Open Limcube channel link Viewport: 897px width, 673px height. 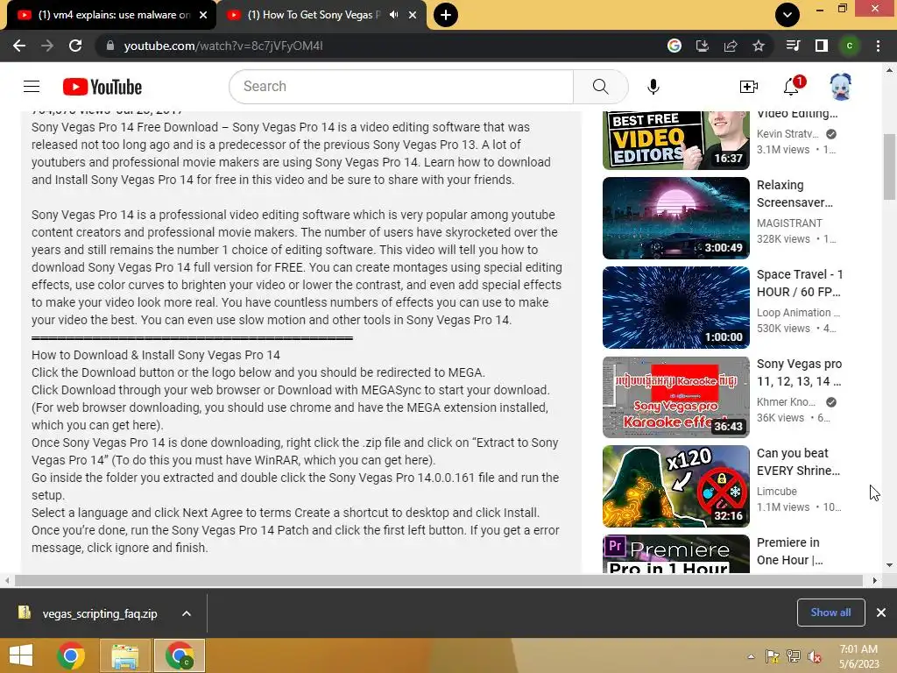(x=776, y=491)
